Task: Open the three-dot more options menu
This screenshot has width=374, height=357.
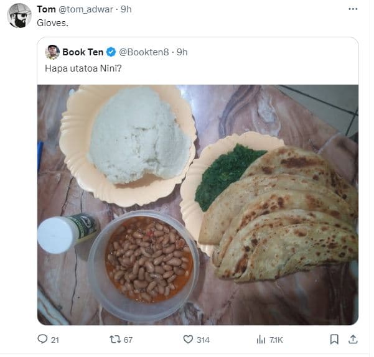Action: click(x=353, y=9)
